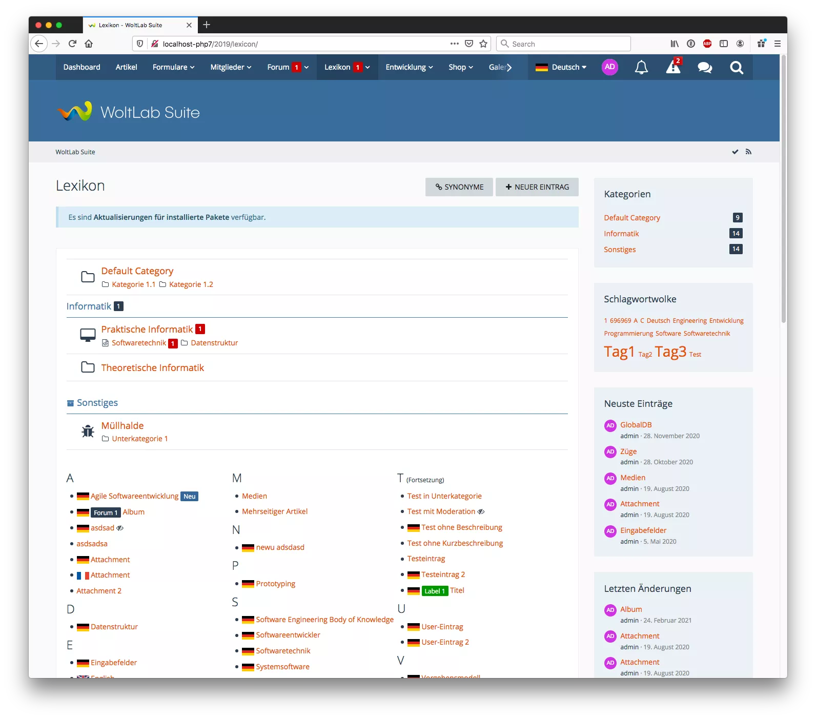The image size is (816, 719).
Task: Click the page vertical scrollbar
Action: 783,205
